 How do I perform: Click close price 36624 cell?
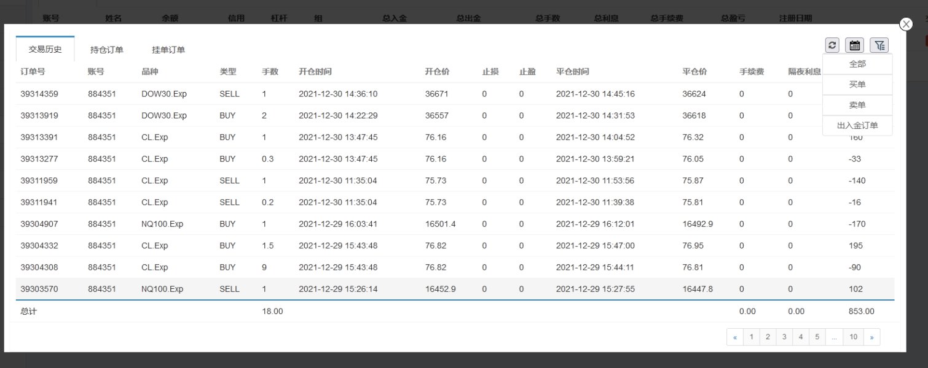(694, 94)
